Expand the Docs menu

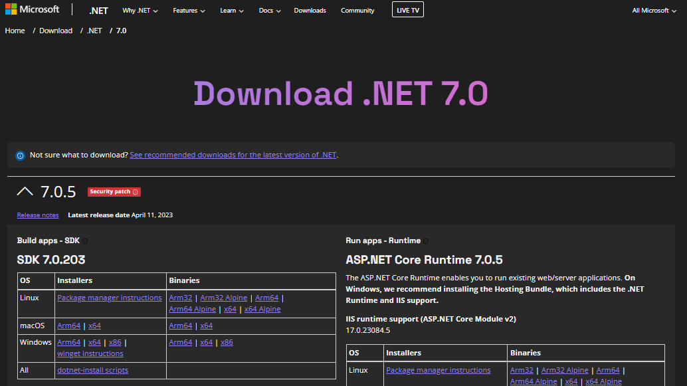pos(270,11)
